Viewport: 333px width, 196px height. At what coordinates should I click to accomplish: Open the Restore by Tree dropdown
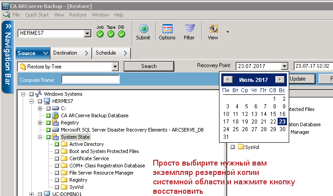coord(115,67)
